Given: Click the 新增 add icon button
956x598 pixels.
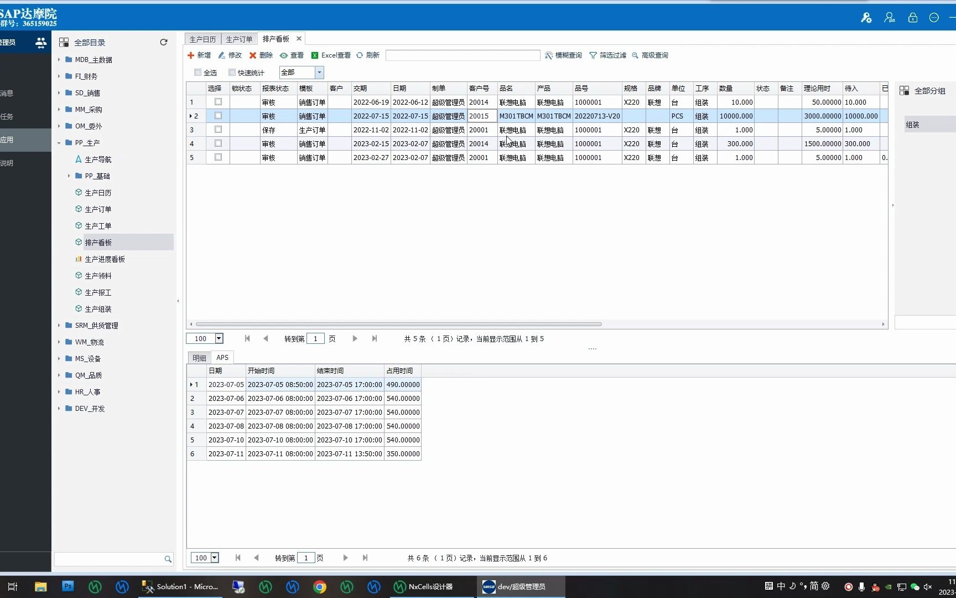Looking at the screenshot, I should point(199,55).
